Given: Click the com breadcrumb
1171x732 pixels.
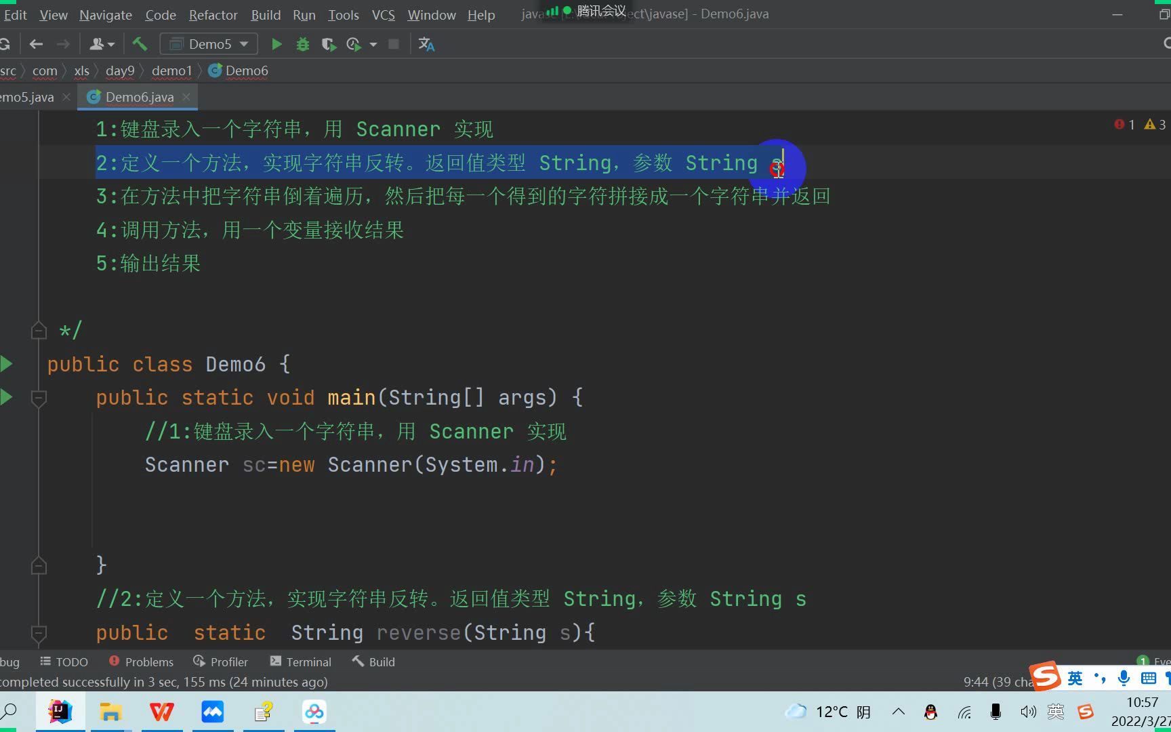Looking at the screenshot, I should coord(45,70).
